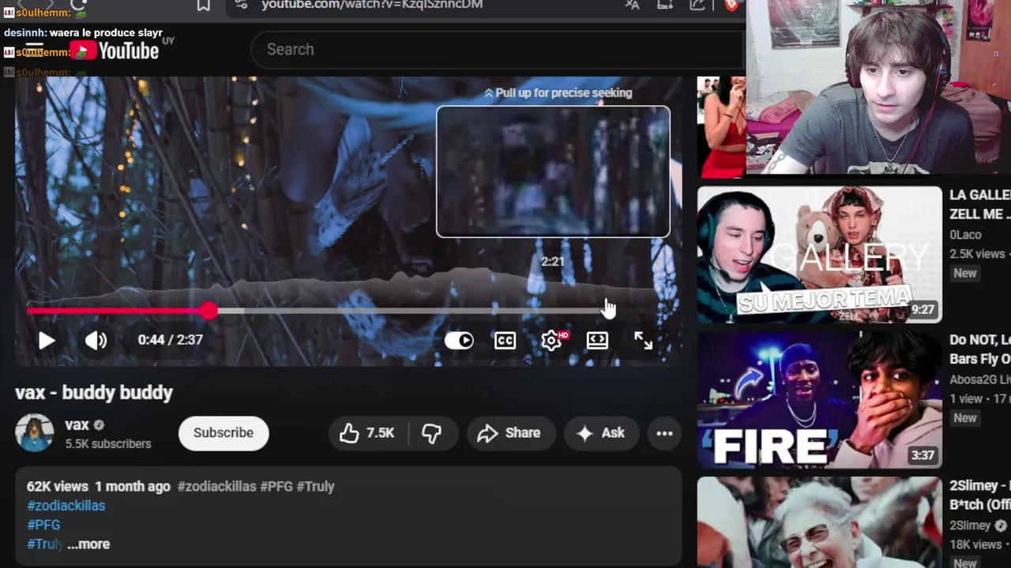Open the Ask AI button
The height and width of the screenshot is (568, 1011).
[x=601, y=433]
